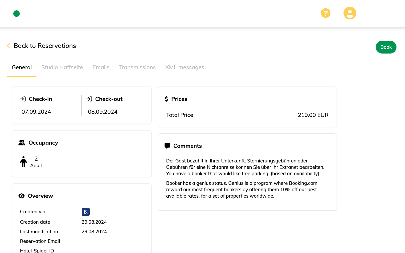Click the 219.00 EUR total price value
This screenshot has width=405, height=253.
[x=313, y=115]
